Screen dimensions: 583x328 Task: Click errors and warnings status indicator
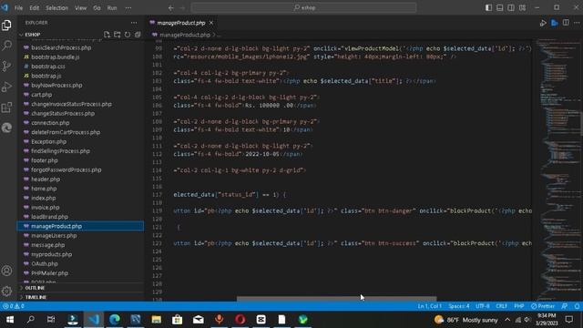click(14, 306)
